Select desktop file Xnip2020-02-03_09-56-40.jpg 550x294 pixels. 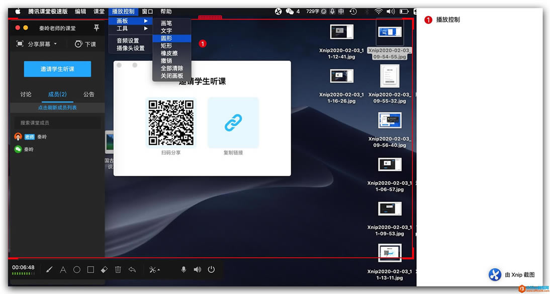(390, 129)
